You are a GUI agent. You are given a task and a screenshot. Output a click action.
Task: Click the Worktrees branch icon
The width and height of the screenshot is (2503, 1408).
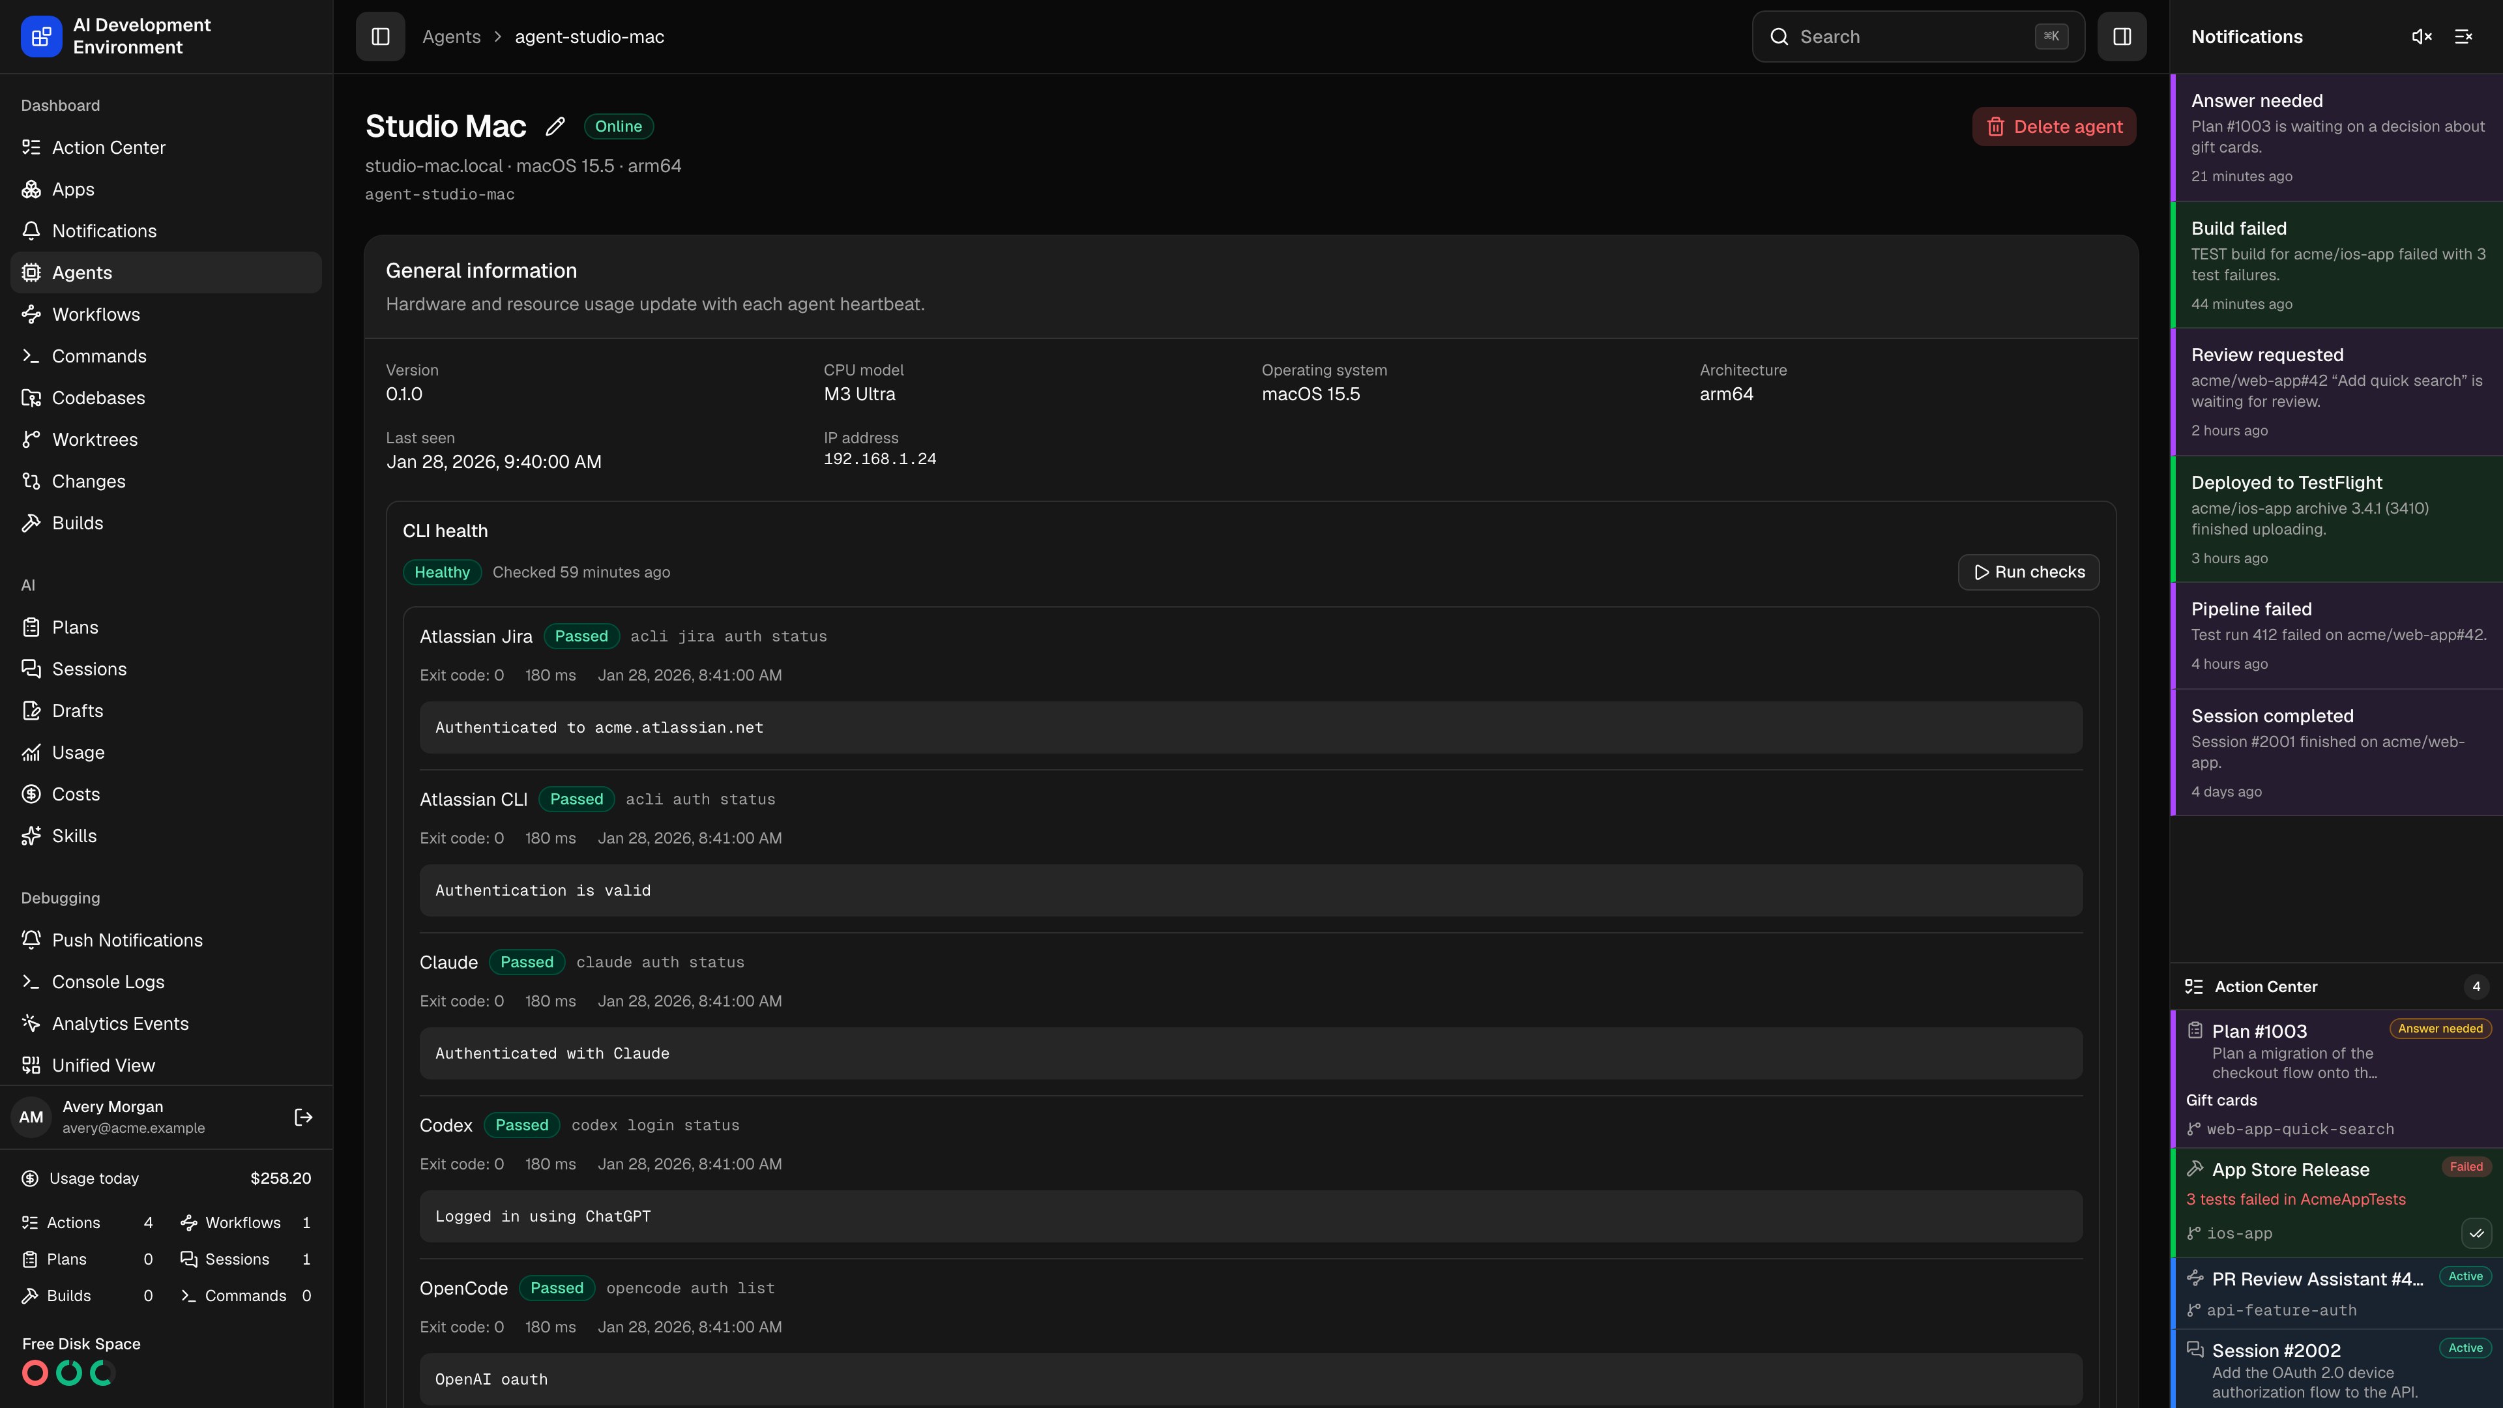[x=31, y=440]
